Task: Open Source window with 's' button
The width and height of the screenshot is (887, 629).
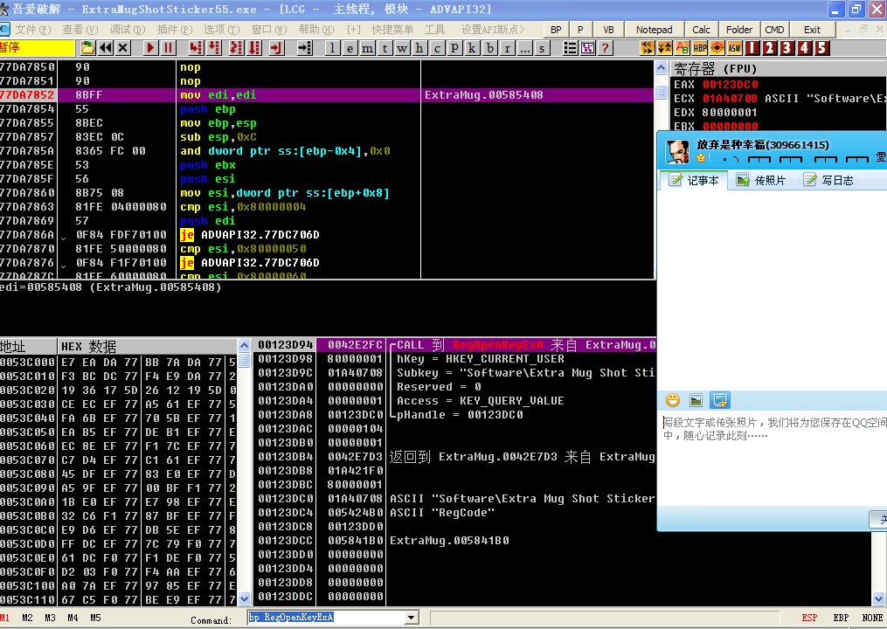Action: coord(543,48)
